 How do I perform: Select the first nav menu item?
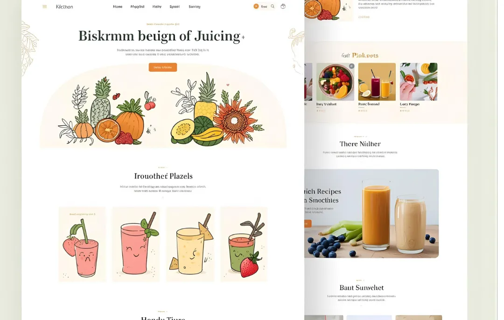click(118, 7)
